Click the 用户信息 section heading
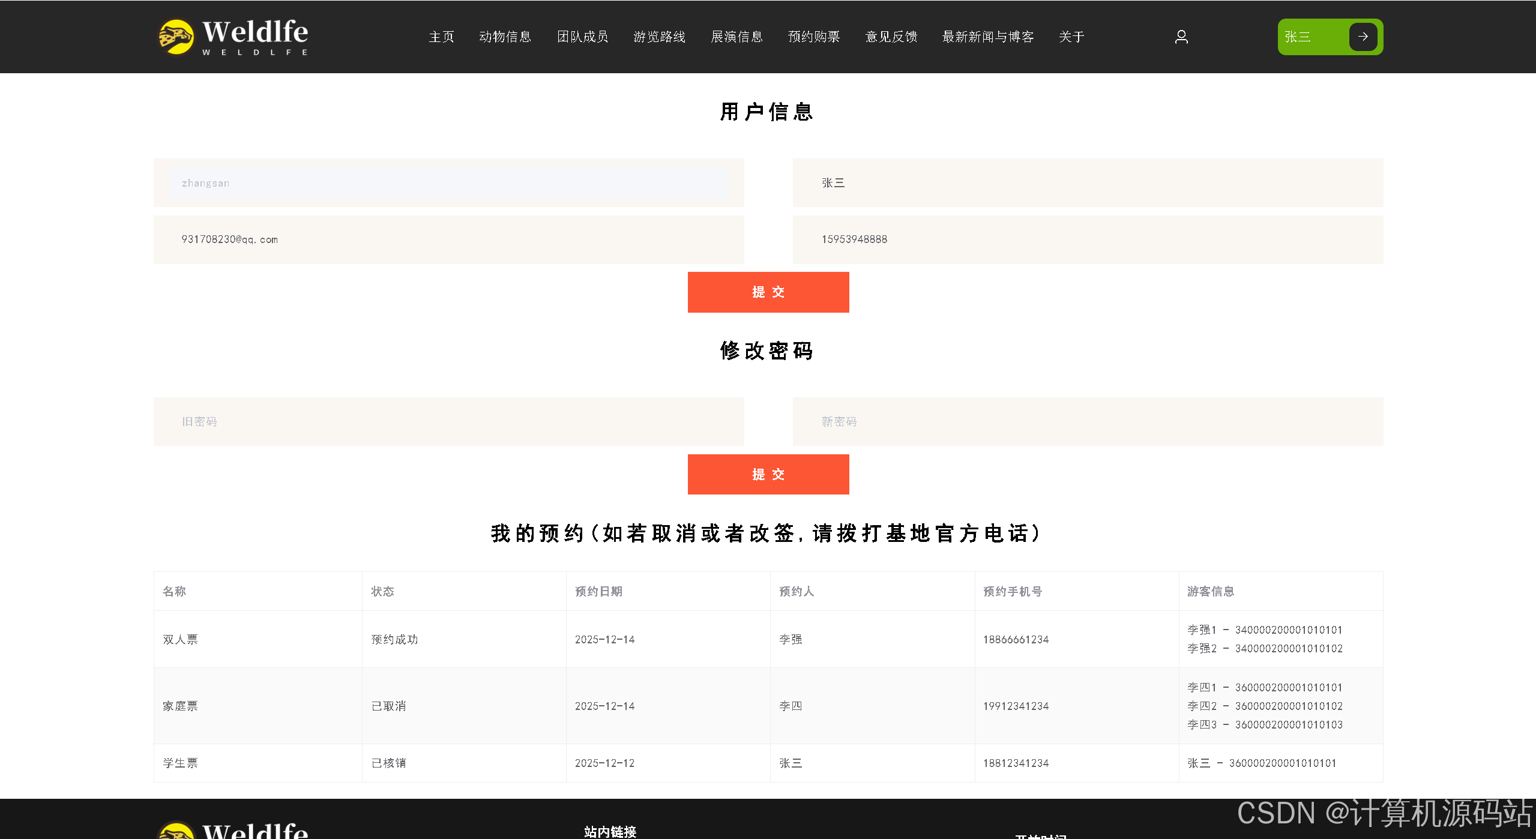The image size is (1536, 839). tap(767, 112)
